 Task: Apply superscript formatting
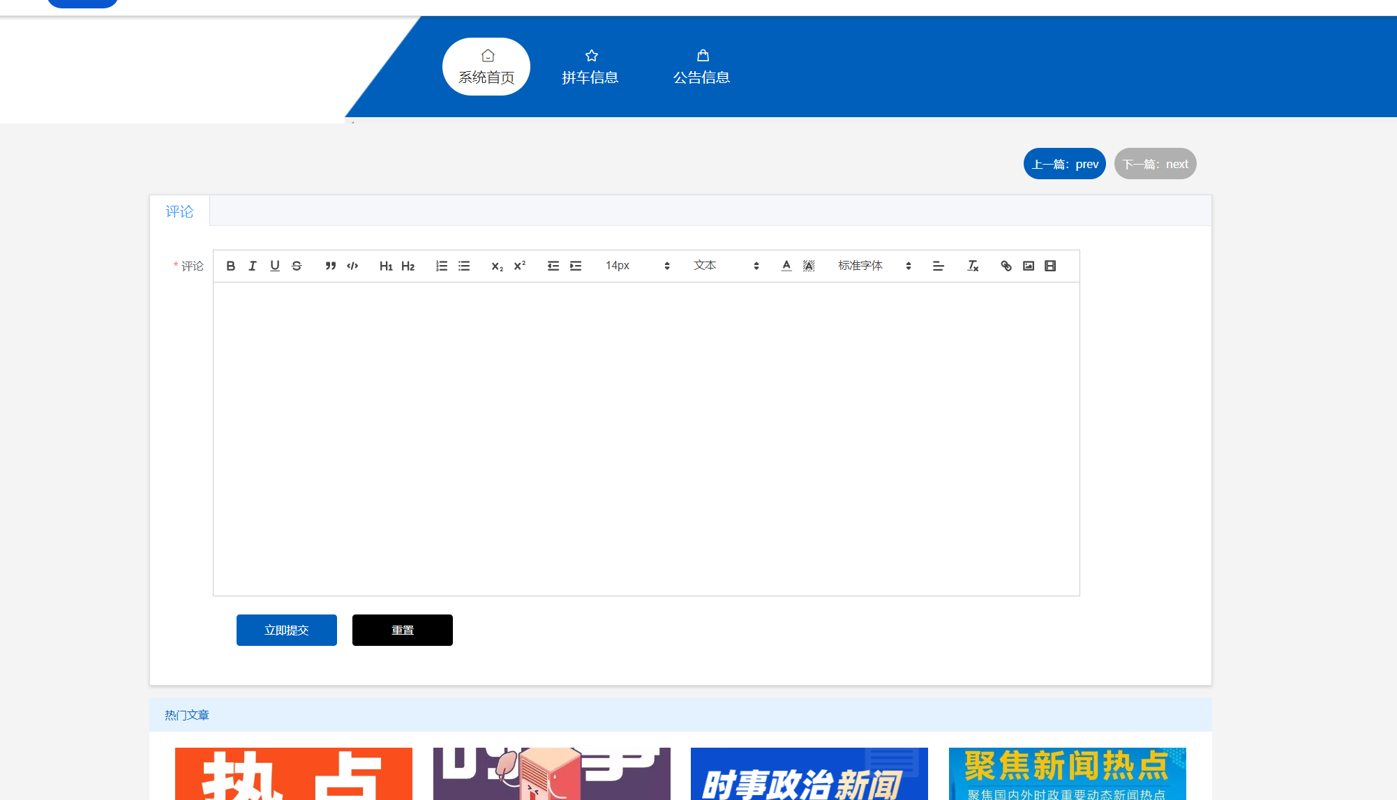[518, 266]
